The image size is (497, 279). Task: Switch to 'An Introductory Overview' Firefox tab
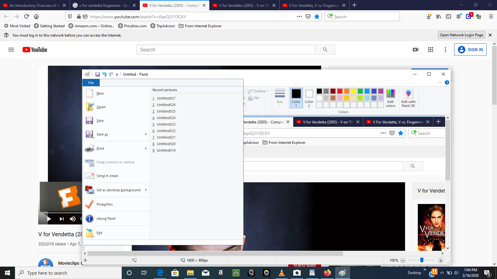click(34, 5)
